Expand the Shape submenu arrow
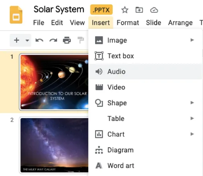The image size is (203, 176). click(x=192, y=103)
